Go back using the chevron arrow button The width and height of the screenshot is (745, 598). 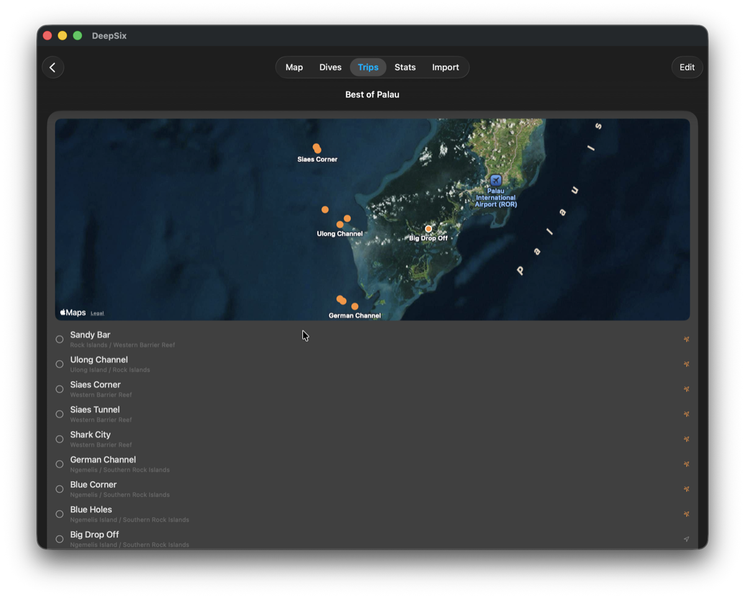pyautogui.click(x=53, y=67)
